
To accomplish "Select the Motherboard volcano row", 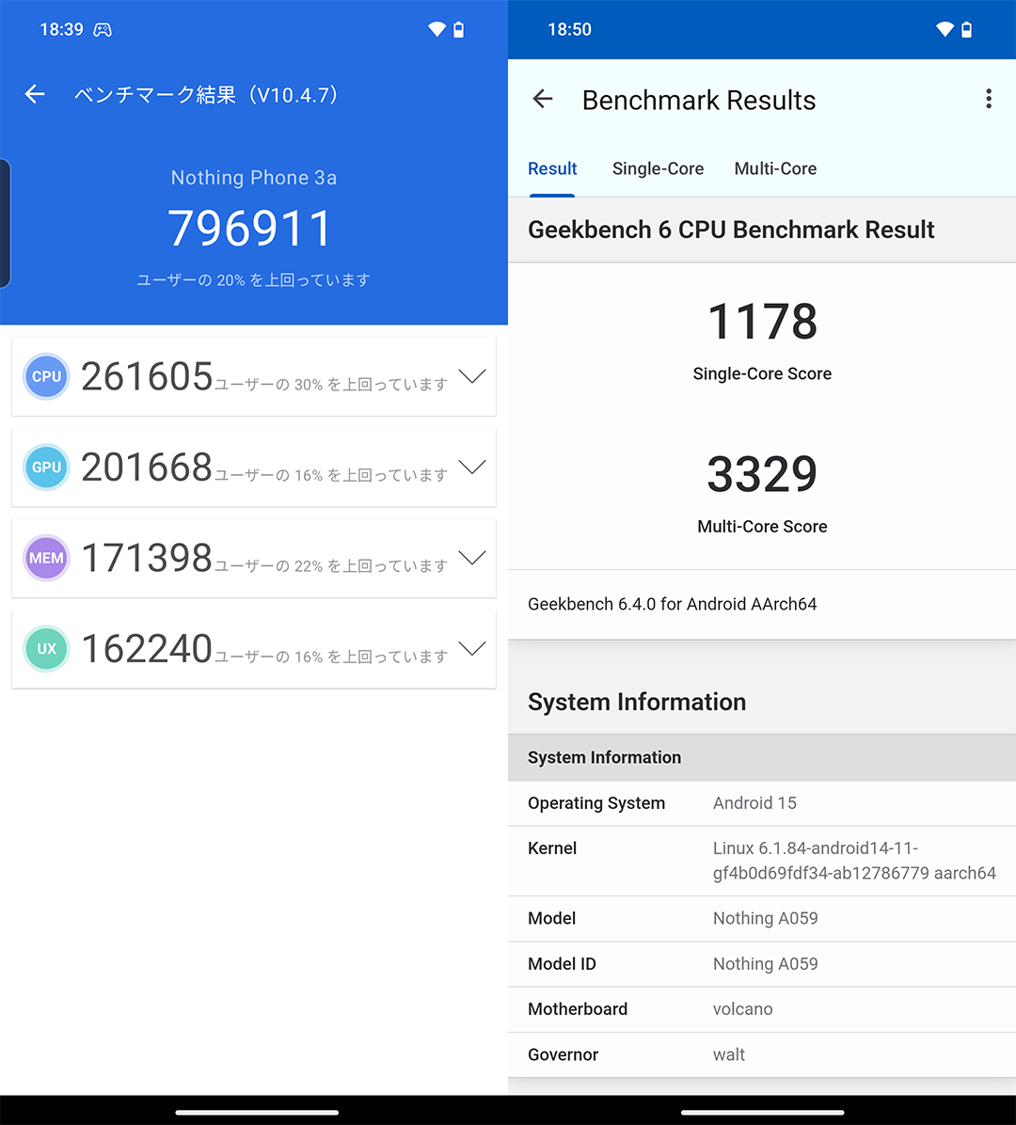I will 762,1009.
